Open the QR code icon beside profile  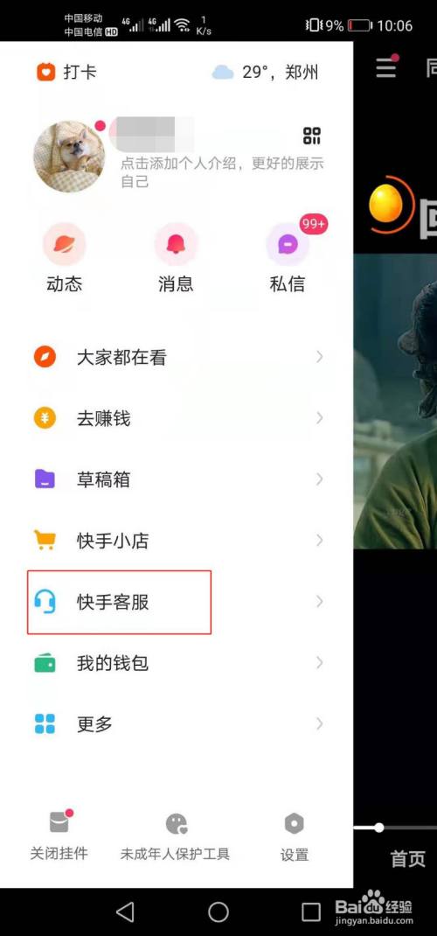point(312,136)
